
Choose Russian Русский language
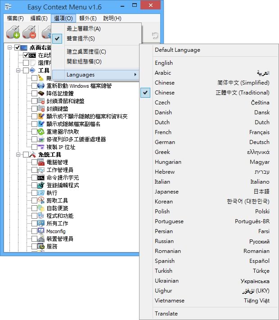click(209, 241)
